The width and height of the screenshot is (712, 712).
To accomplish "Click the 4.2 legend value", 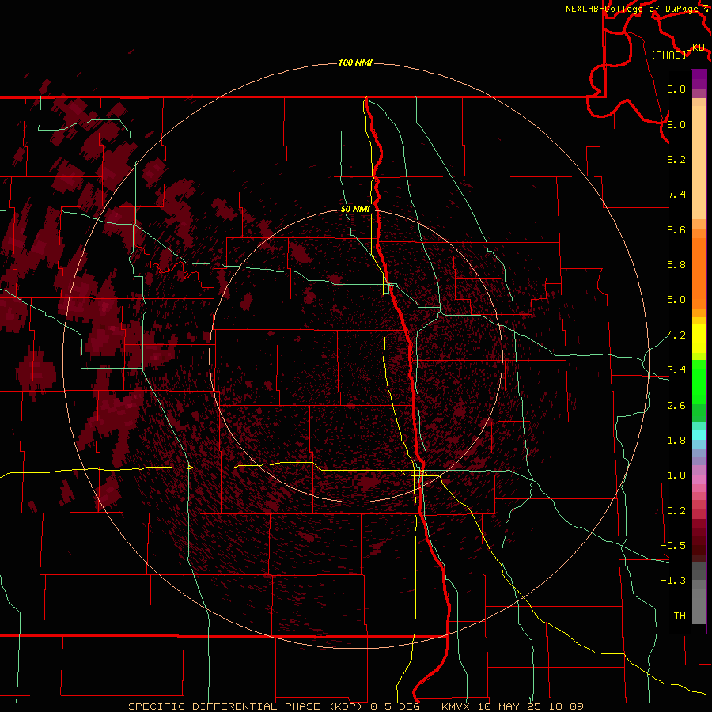I will tap(676, 335).
